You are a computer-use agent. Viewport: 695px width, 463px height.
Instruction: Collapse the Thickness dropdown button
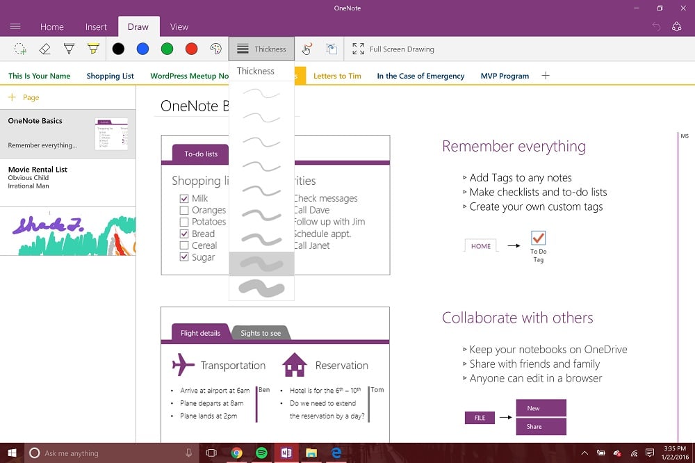[261, 49]
